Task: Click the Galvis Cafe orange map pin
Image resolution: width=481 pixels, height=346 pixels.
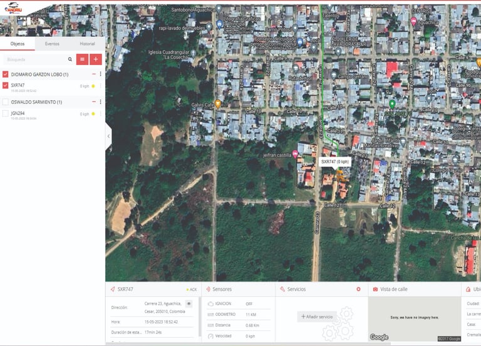Action: (218, 104)
